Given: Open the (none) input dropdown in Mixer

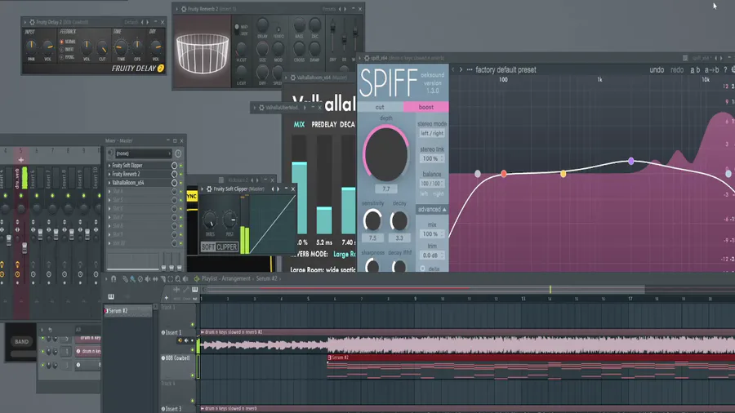Looking at the screenshot, I should (x=143, y=153).
